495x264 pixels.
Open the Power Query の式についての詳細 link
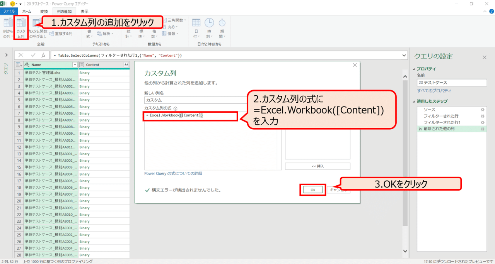click(x=173, y=174)
